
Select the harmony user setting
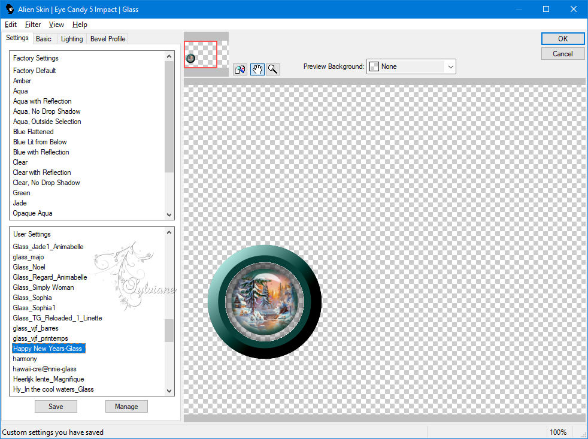coord(25,358)
